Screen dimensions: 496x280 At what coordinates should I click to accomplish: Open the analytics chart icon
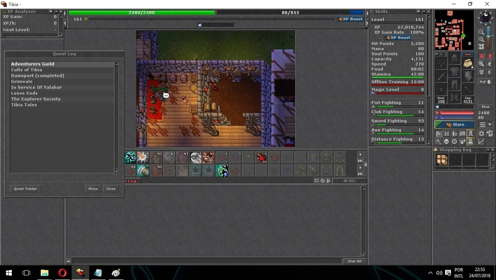coord(481,142)
